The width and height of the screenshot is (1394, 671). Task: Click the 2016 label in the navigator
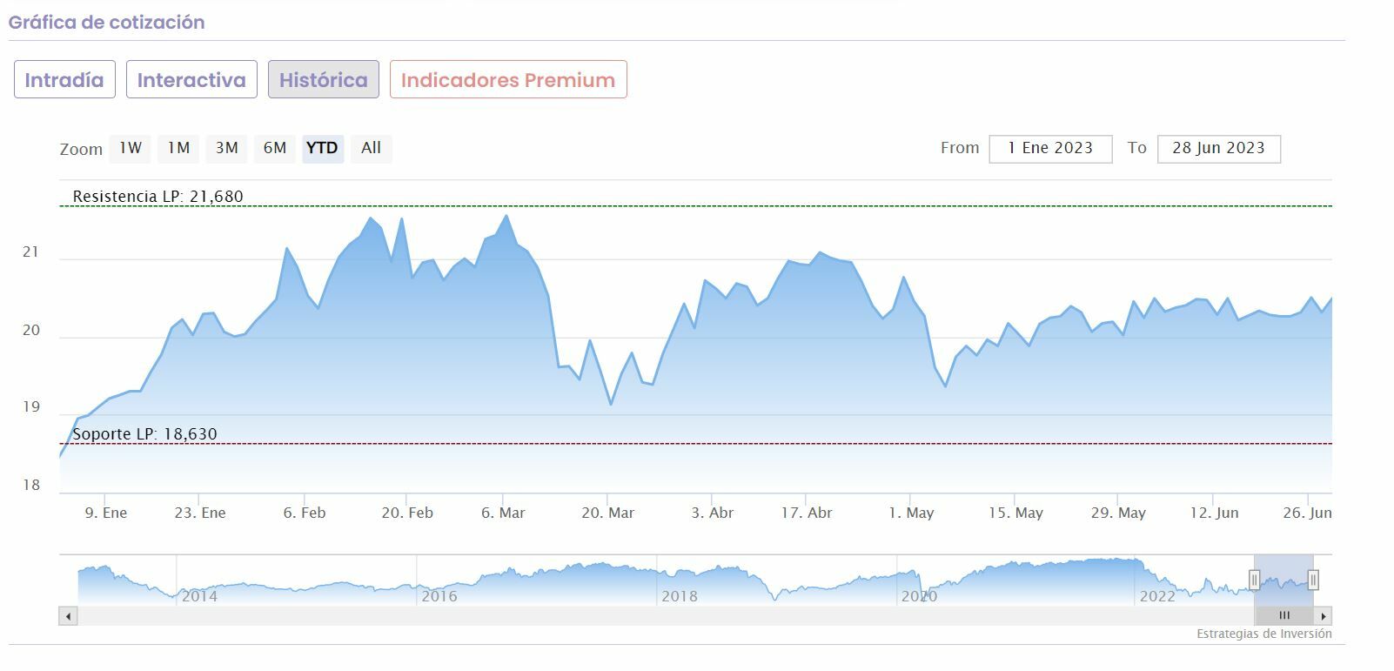[x=439, y=596]
